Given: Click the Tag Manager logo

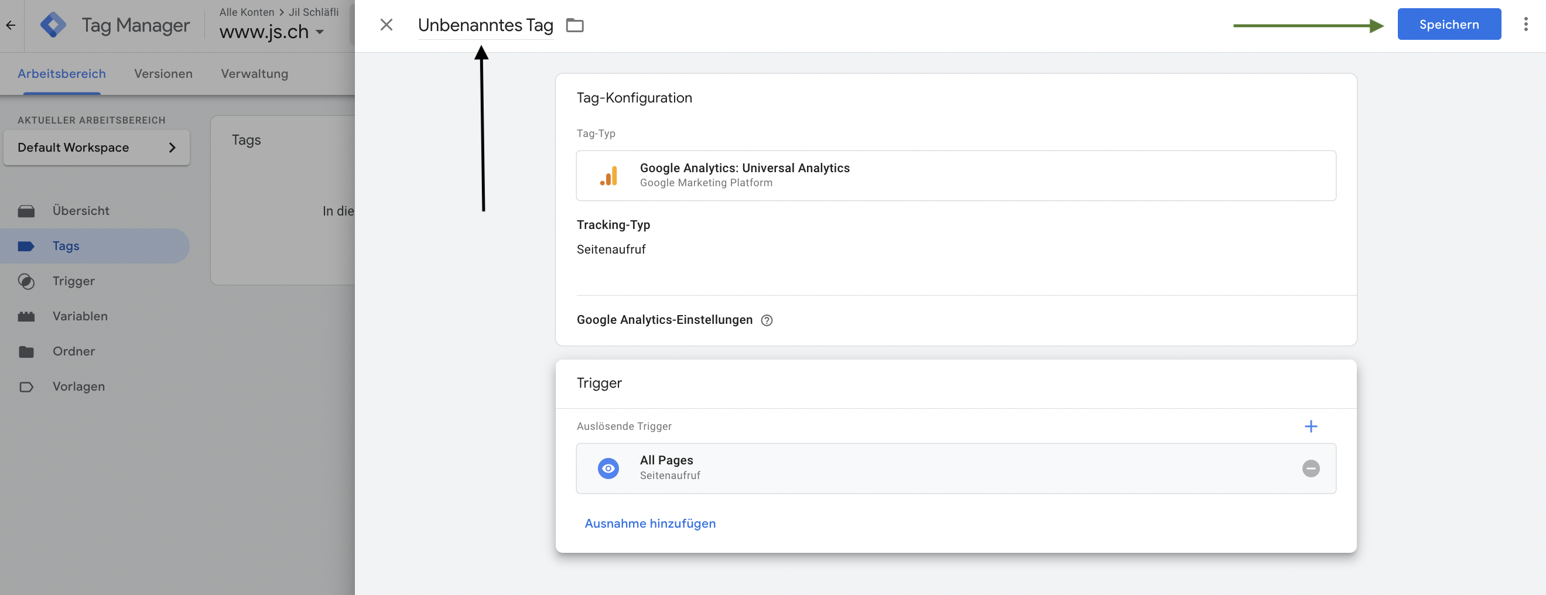Looking at the screenshot, I should tap(53, 25).
